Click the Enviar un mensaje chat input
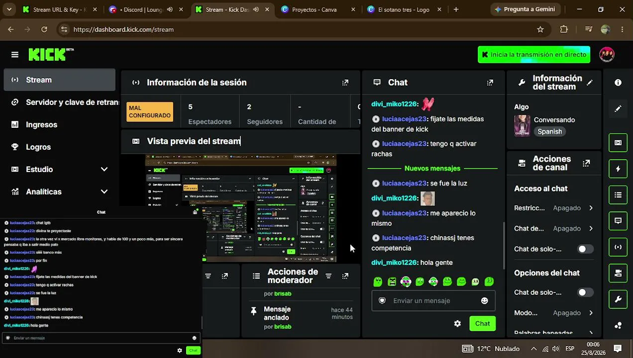The image size is (633, 358). point(433,301)
